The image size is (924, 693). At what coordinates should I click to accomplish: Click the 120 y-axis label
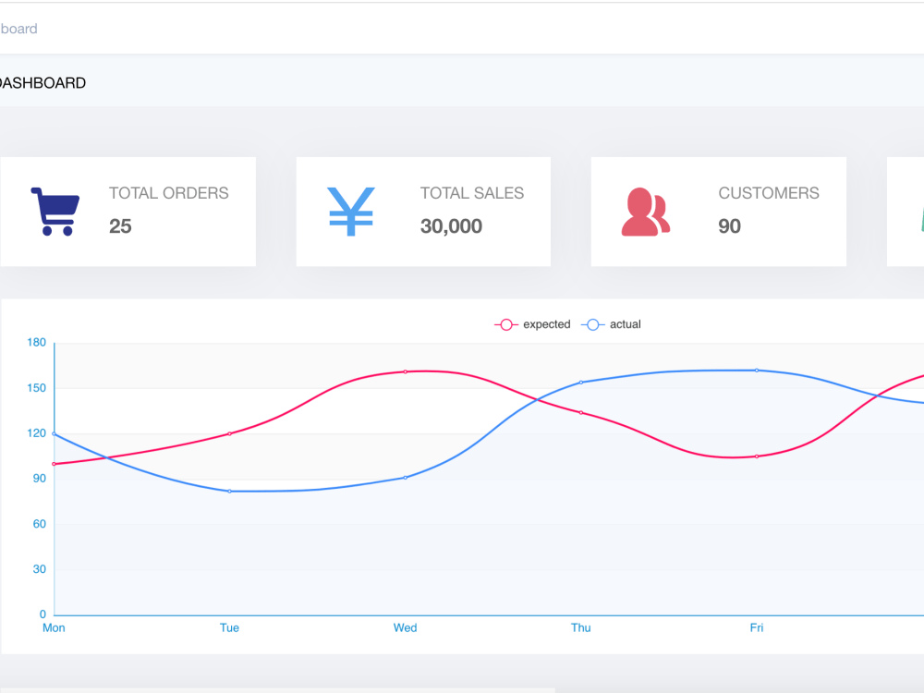click(x=37, y=433)
